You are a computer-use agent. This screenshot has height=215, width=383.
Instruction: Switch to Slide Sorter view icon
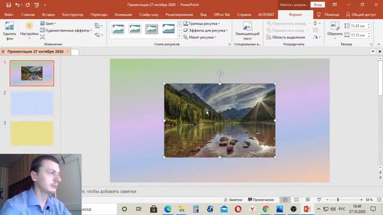tap(296, 199)
